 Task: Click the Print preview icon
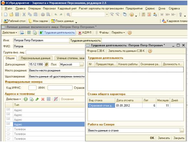pyautogui.click(x=48, y=15)
